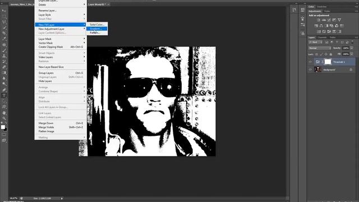
Task: Switch to the Styles tab
Action: click(x=327, y=11)
